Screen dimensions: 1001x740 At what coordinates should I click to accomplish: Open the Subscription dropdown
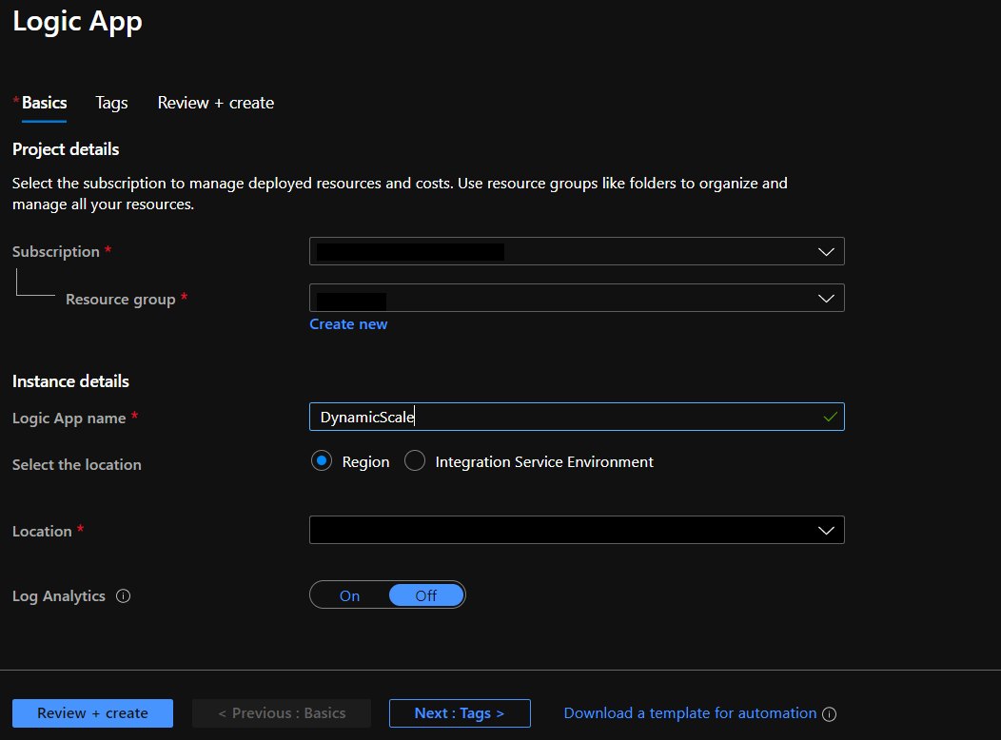click(x=577, y=251)
